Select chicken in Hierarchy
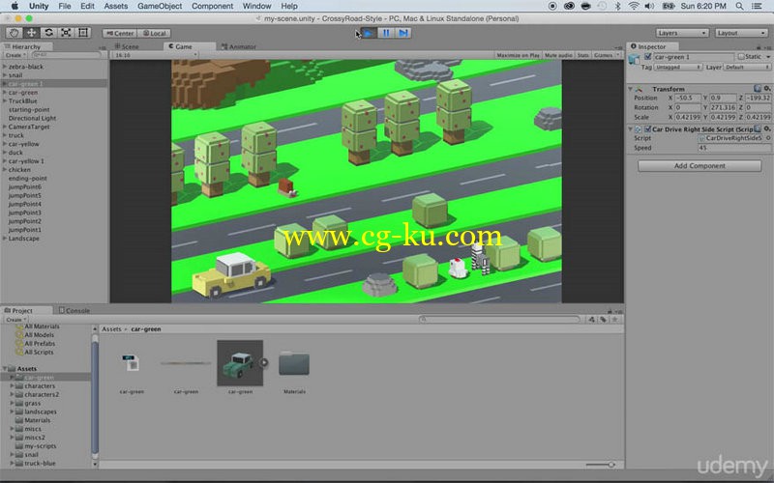 (19, 170)
